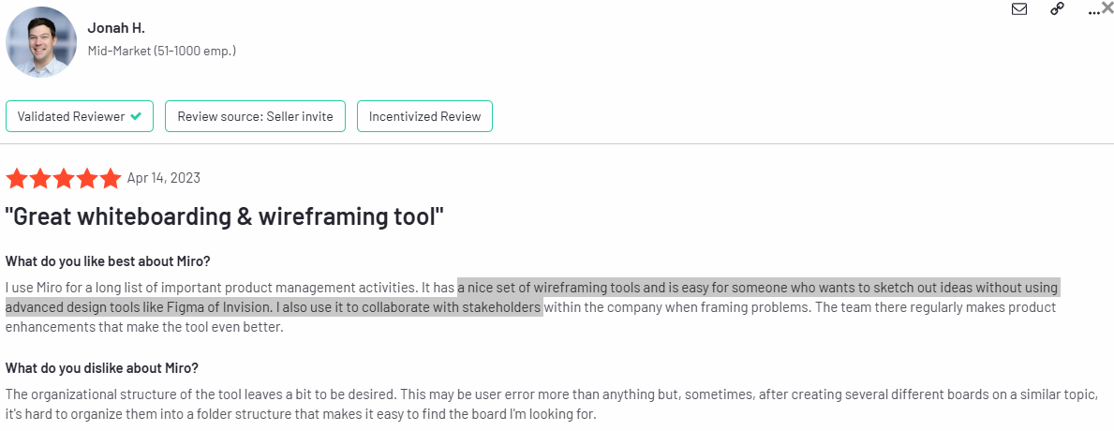The height and width of the screenshot is (431, 1114).
Task: Open the Great whiteboarding & wireframing tool title
Action: pos(225,216)
